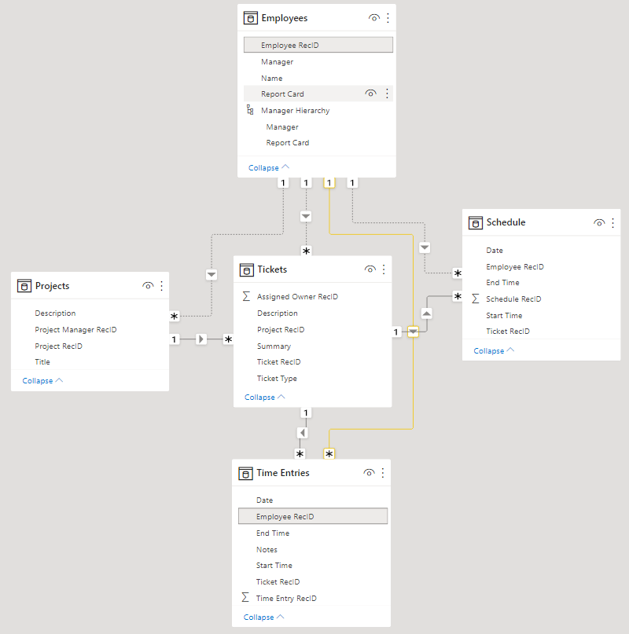Viewport: 629px width, 634px height.
Task: Select Project RecID in Tickets table
Action: [281, 329]
